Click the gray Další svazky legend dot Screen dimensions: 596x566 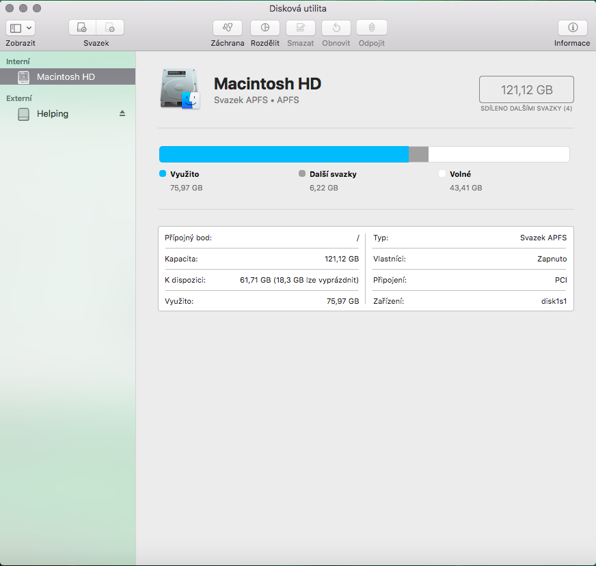tap(302, 173)
